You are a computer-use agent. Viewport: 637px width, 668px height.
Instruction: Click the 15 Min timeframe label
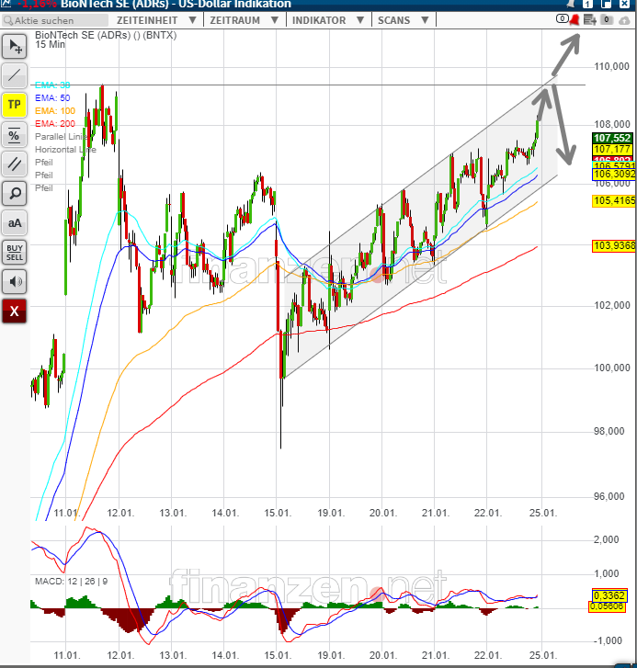[x=50, y=44]
